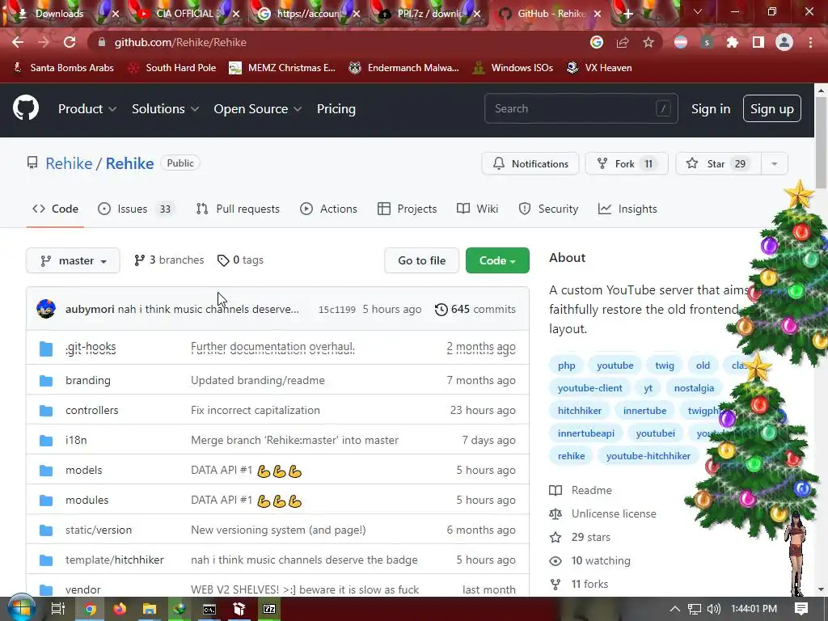Open the .git-hooks folder
The width and height of the screenshot is (828, 621).
pyautogui.click(x=91, y=348)
